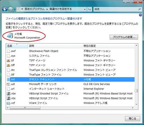Screen dimensions: 144x125
Task: Click VBScript Encoded Script ファイル text
Action: pyautogui.click(x=49, y=93)
